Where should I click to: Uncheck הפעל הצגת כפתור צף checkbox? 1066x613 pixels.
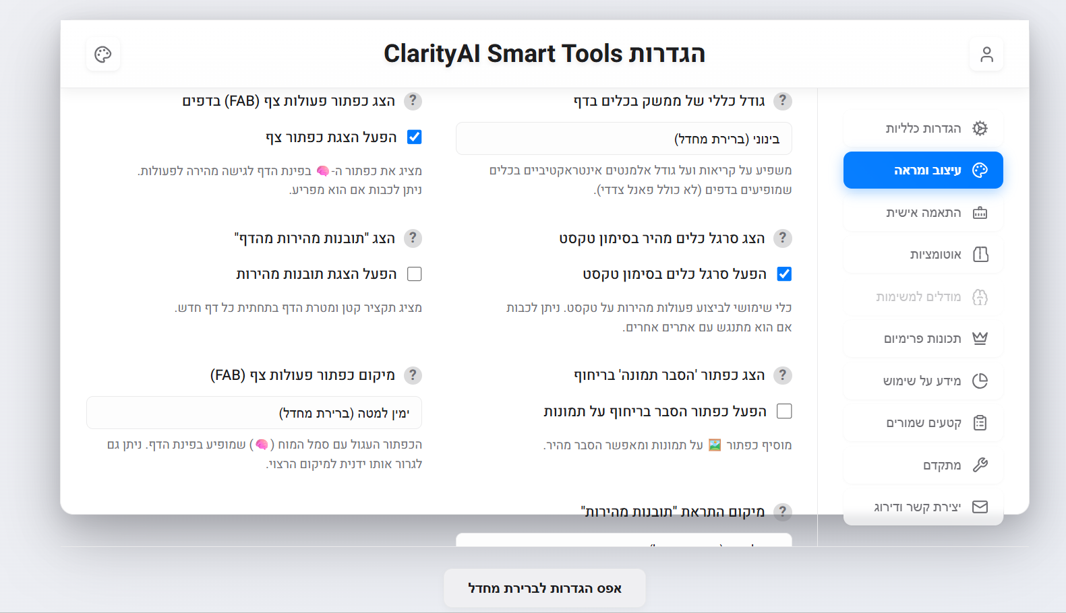(x=415, y=137)
